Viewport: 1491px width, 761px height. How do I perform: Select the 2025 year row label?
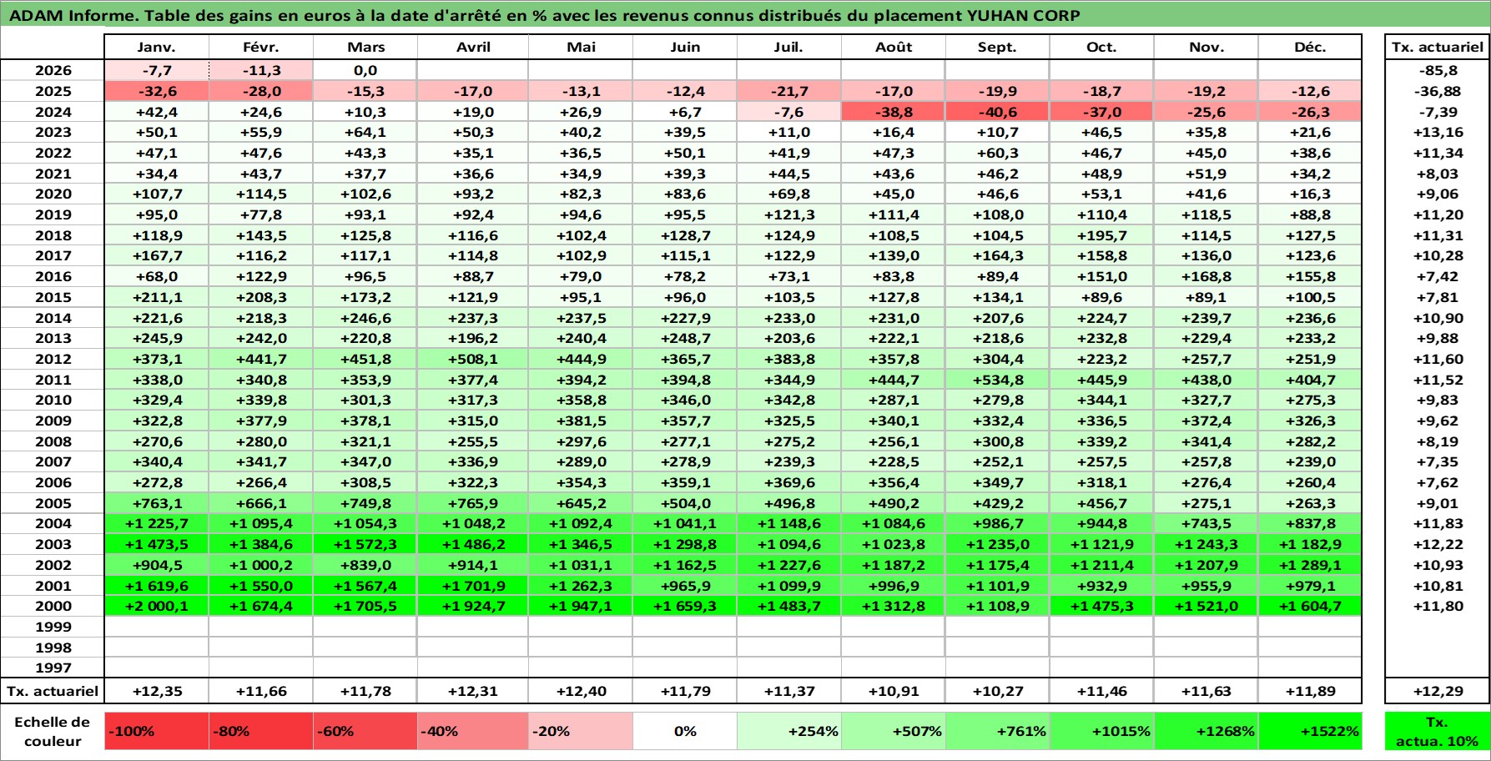(x=53, y=91)
